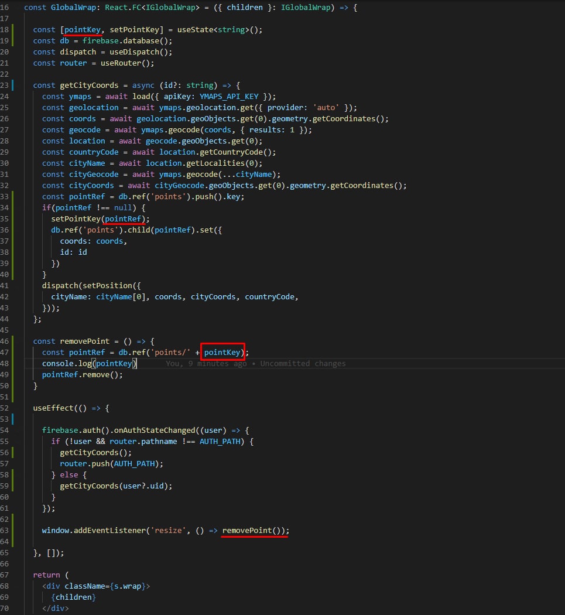Click setPosition inside the dispatch call

[x=107, y=286]
